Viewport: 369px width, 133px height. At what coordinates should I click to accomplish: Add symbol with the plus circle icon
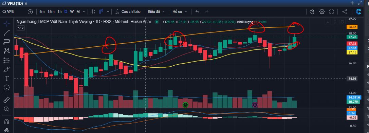(x=30, y=12)
